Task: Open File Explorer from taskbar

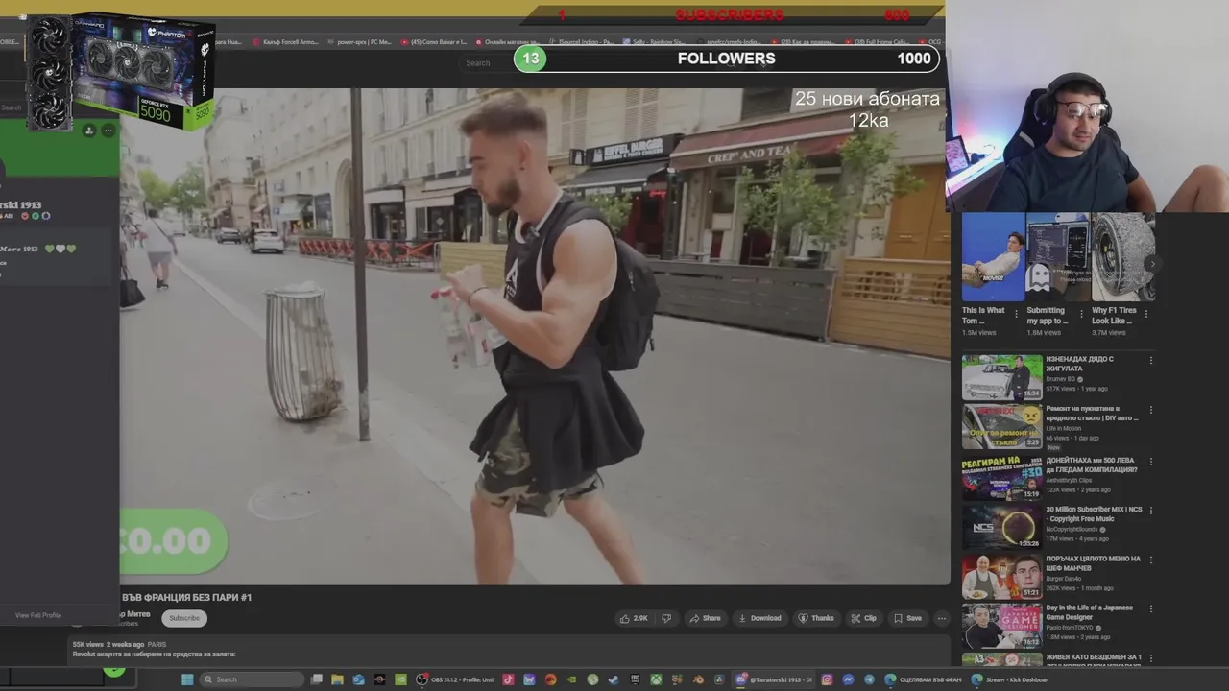Action: (337, 679)
